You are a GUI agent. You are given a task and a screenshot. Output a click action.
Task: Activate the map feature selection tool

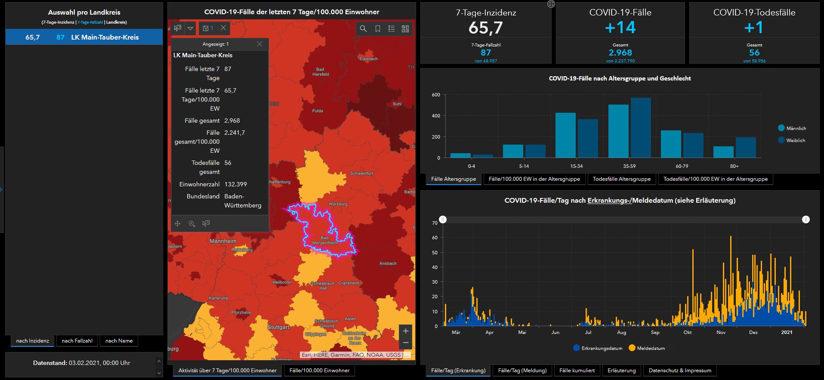click(x=177, y=28)
